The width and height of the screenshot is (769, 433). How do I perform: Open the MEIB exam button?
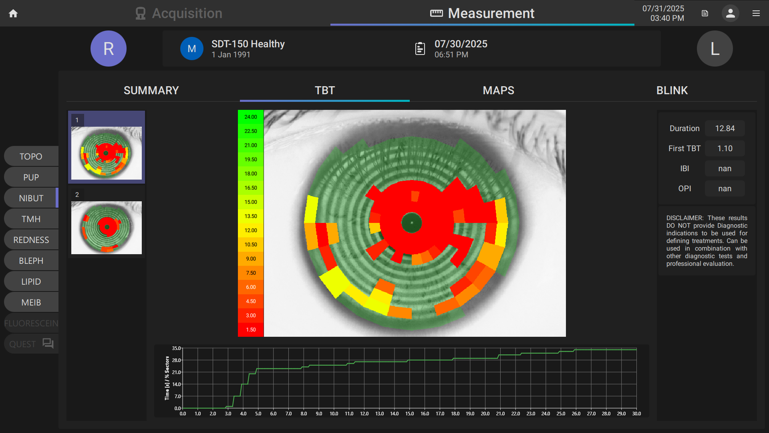tap(31, 302)
